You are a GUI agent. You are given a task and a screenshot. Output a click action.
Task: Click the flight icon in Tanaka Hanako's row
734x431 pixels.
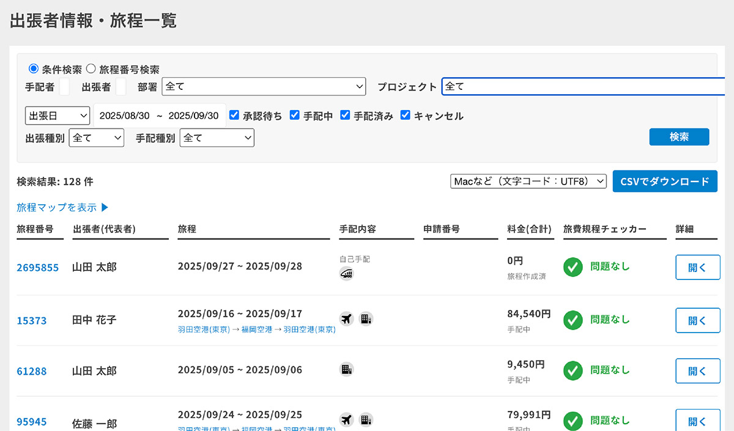pos(347,319)
